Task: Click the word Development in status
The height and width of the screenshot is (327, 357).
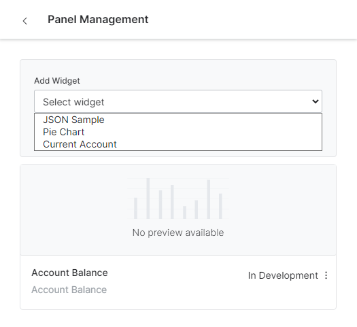Action: [x=288, y=275]
